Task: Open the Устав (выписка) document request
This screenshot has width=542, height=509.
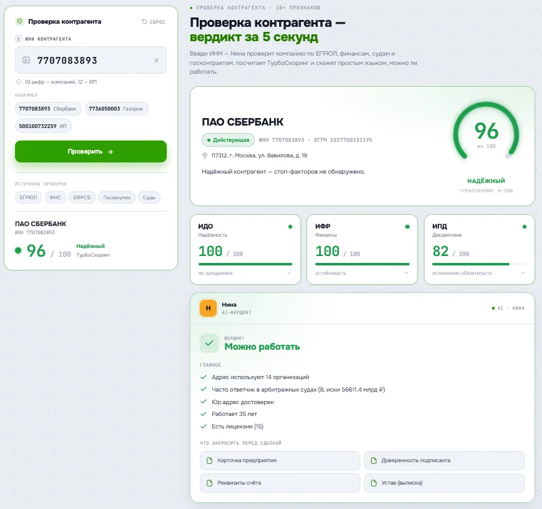Action: pos(444,483)
